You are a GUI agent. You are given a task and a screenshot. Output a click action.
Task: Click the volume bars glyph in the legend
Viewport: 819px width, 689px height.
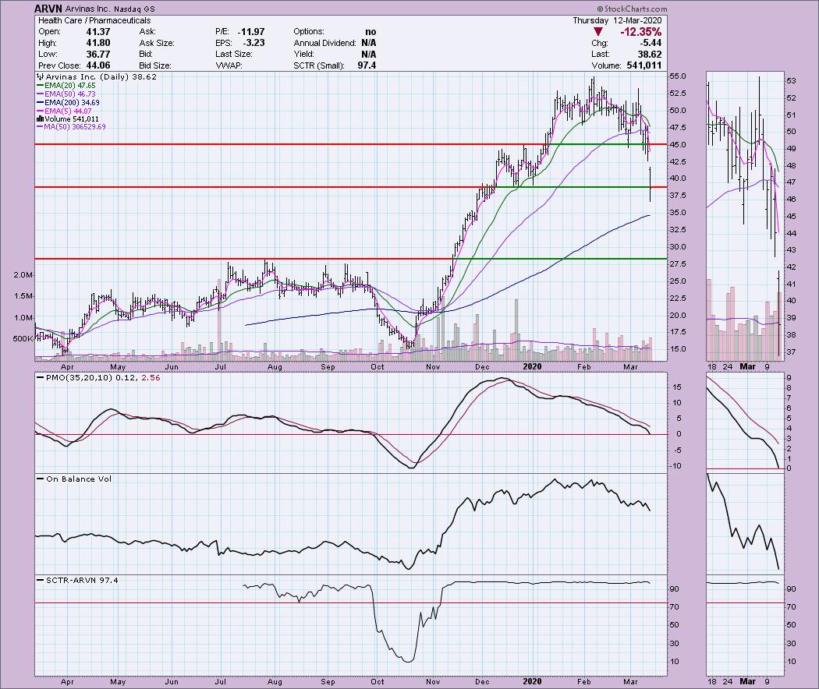pos(39,119)
